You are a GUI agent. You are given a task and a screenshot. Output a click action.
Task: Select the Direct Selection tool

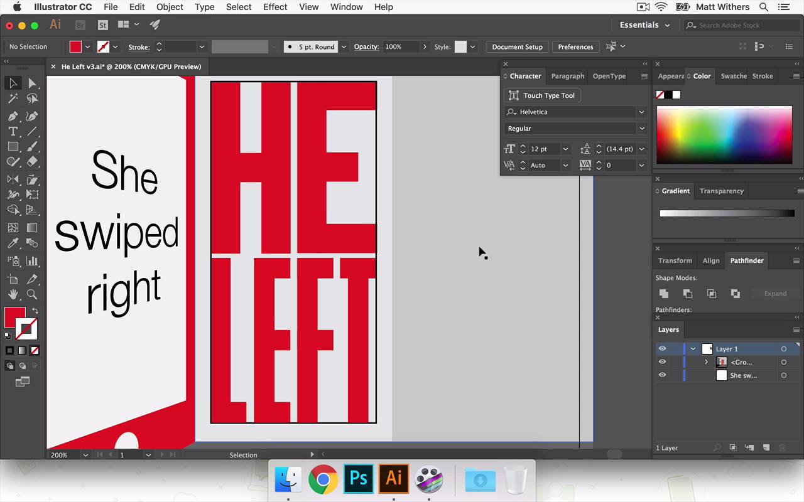click(32, 83)
